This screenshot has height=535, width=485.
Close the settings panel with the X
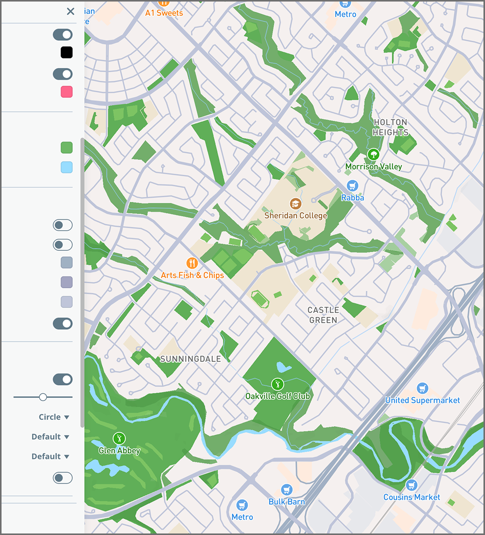[x=70, y=11]
